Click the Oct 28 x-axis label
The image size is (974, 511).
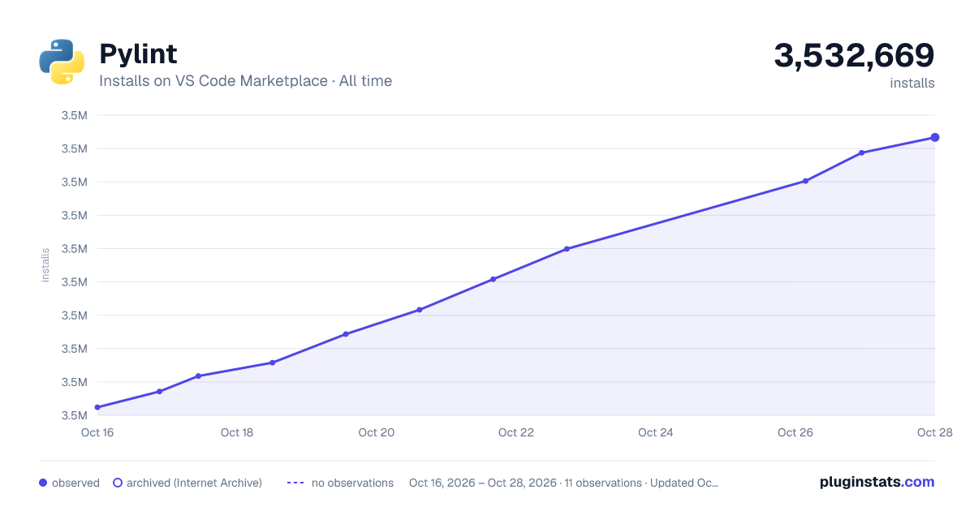(x=934, y=432)
